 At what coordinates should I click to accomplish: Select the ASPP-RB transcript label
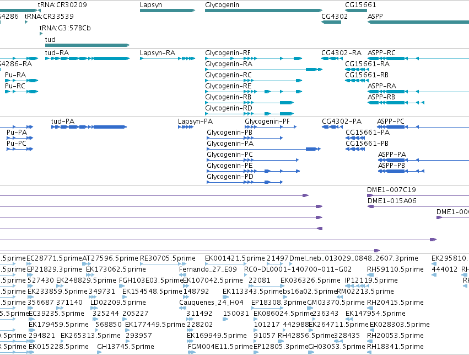click(381, 97)
